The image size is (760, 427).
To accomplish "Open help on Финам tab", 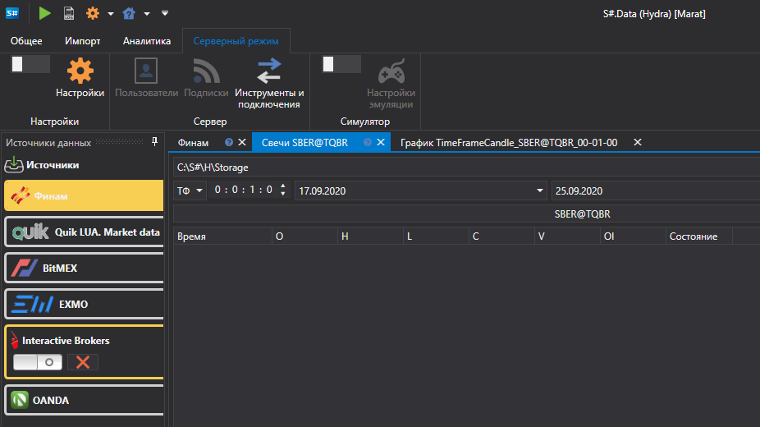I will (229, 142).
